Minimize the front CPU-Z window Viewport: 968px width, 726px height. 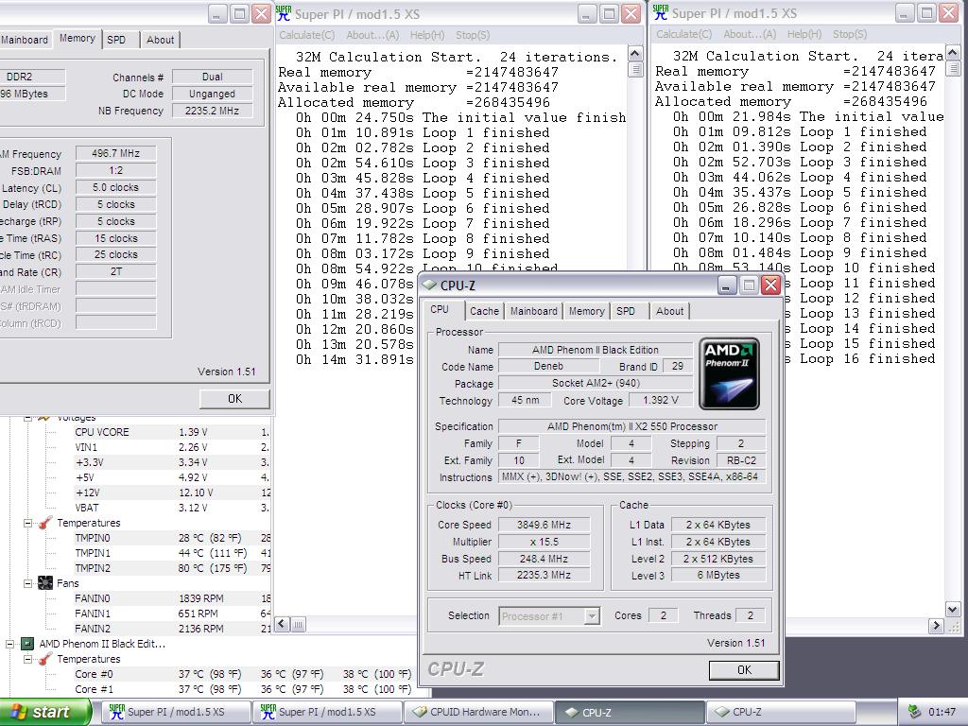point(727,285)
